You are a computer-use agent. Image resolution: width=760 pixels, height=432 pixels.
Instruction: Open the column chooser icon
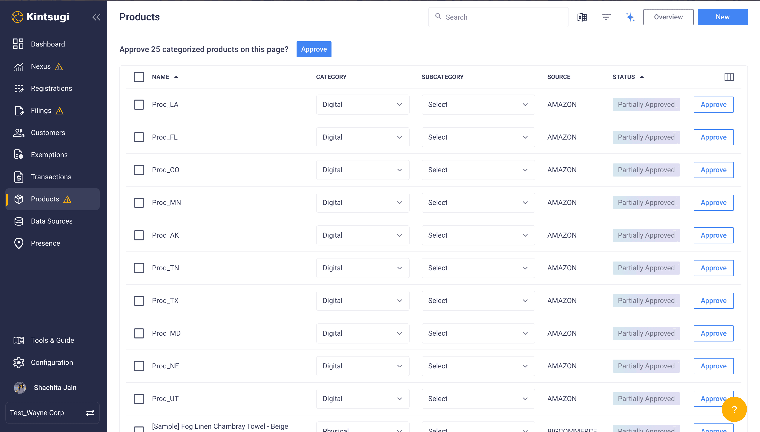(729, 77)
